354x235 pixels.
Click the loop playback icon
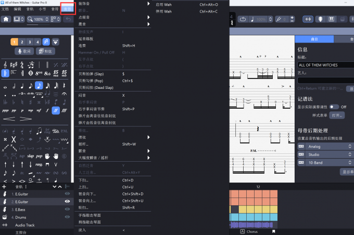(243, 19)
